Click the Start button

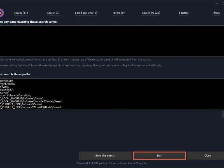159,155
